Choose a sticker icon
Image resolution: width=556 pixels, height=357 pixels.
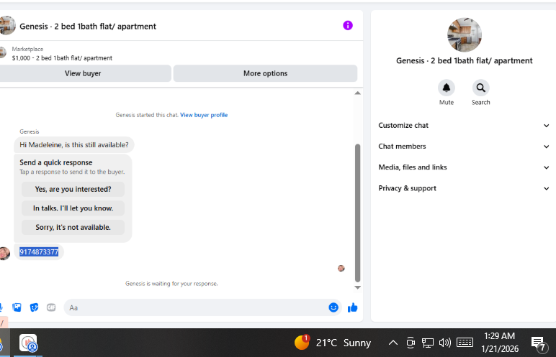pyautogui.click(x=34, y=307)
